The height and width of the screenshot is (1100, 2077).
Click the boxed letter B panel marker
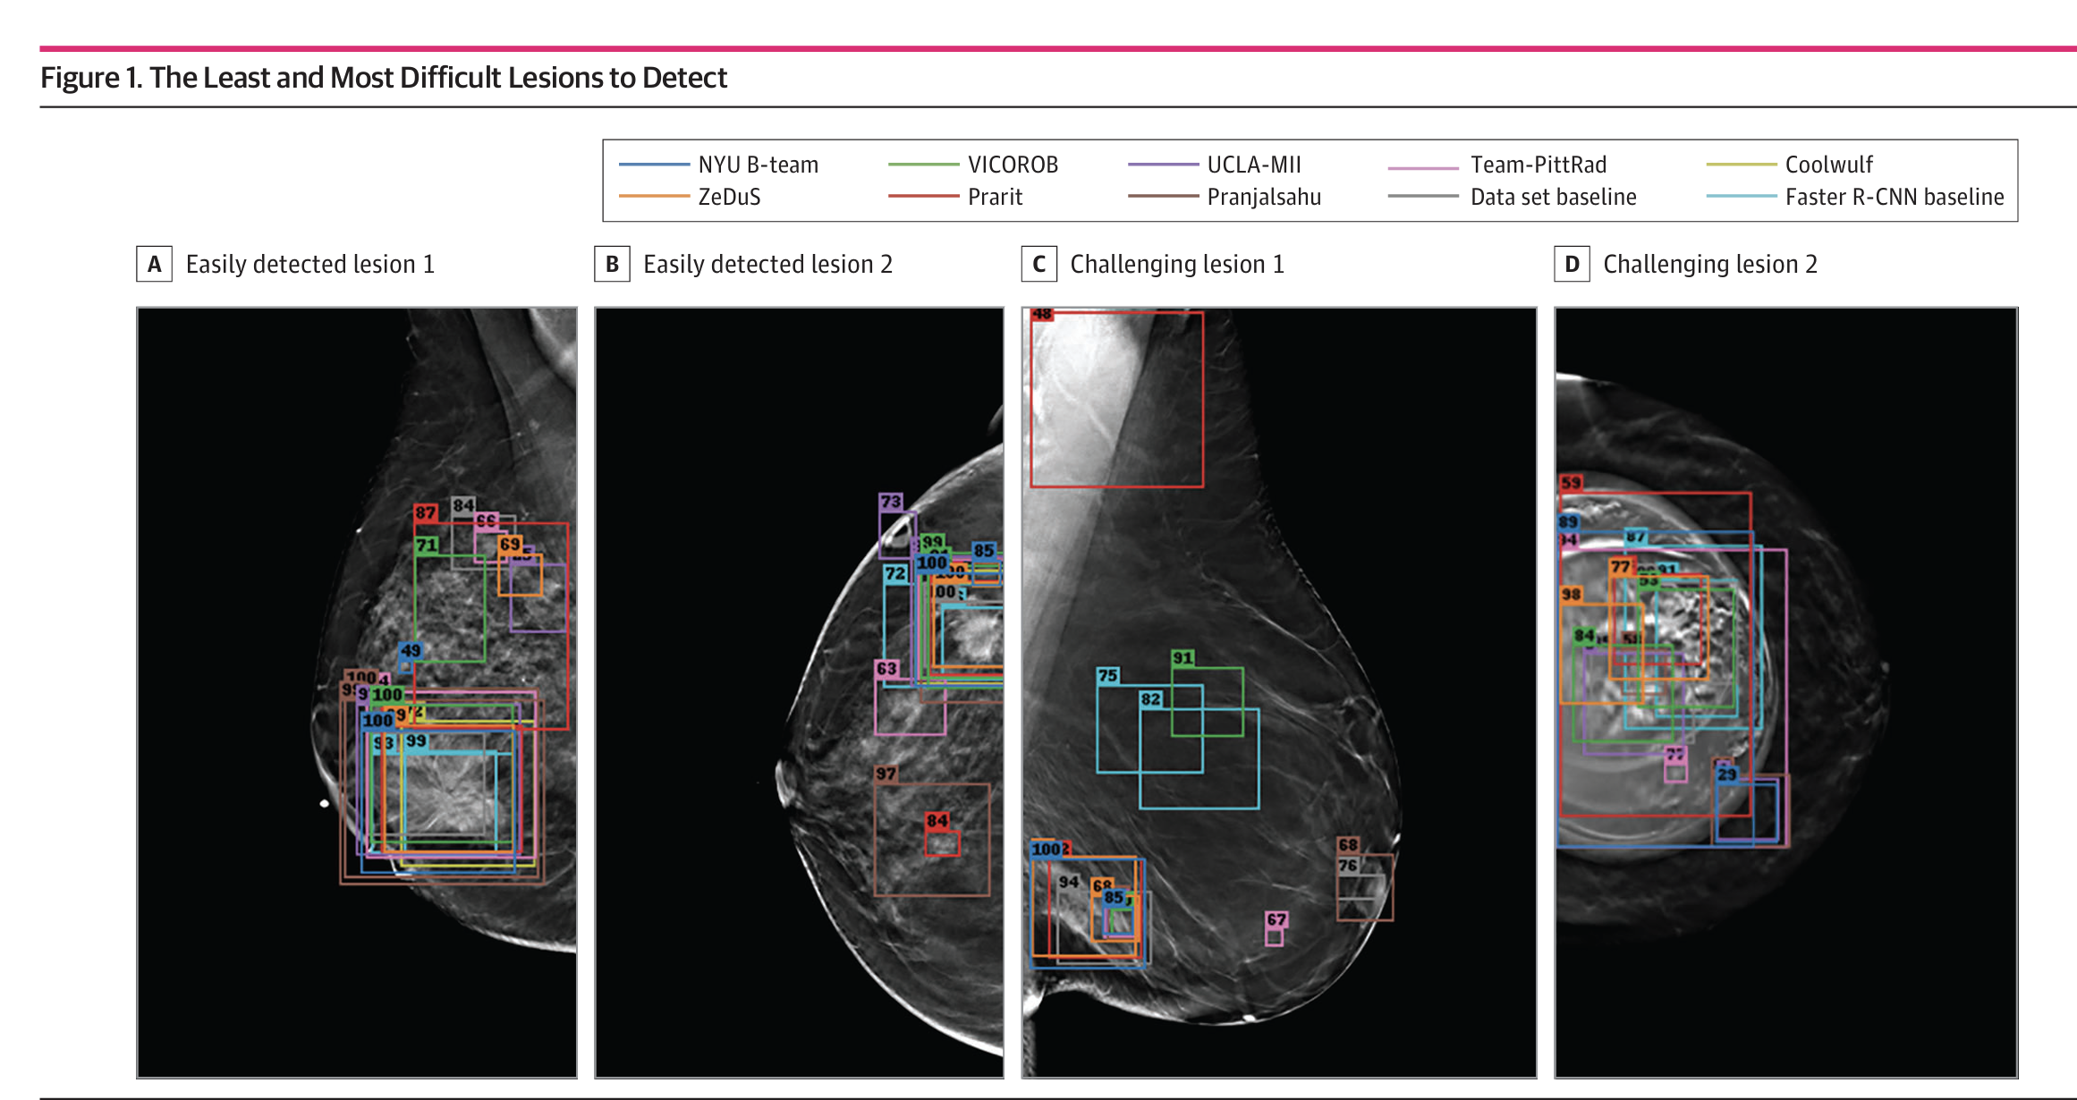(x=612, y=265)
